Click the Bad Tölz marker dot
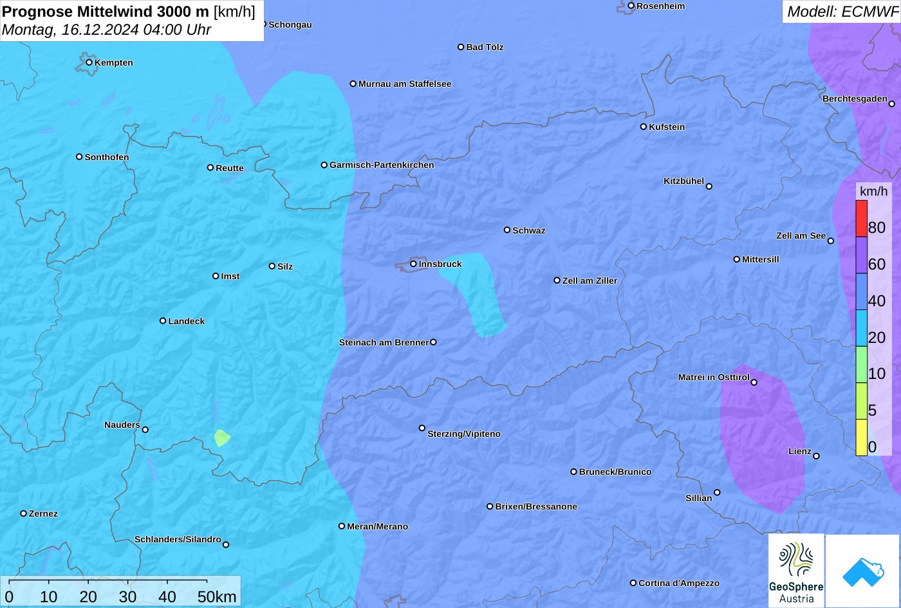The image size is (901, 608). [461, 47]
